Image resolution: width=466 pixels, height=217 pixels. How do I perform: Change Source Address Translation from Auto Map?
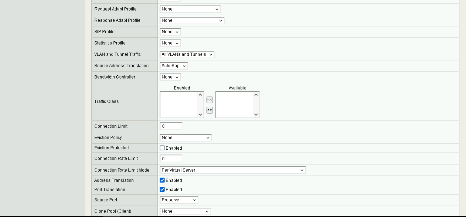tap(174, 66)
